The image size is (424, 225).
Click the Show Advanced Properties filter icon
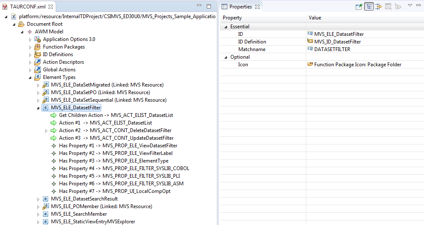tap(378, 6)
